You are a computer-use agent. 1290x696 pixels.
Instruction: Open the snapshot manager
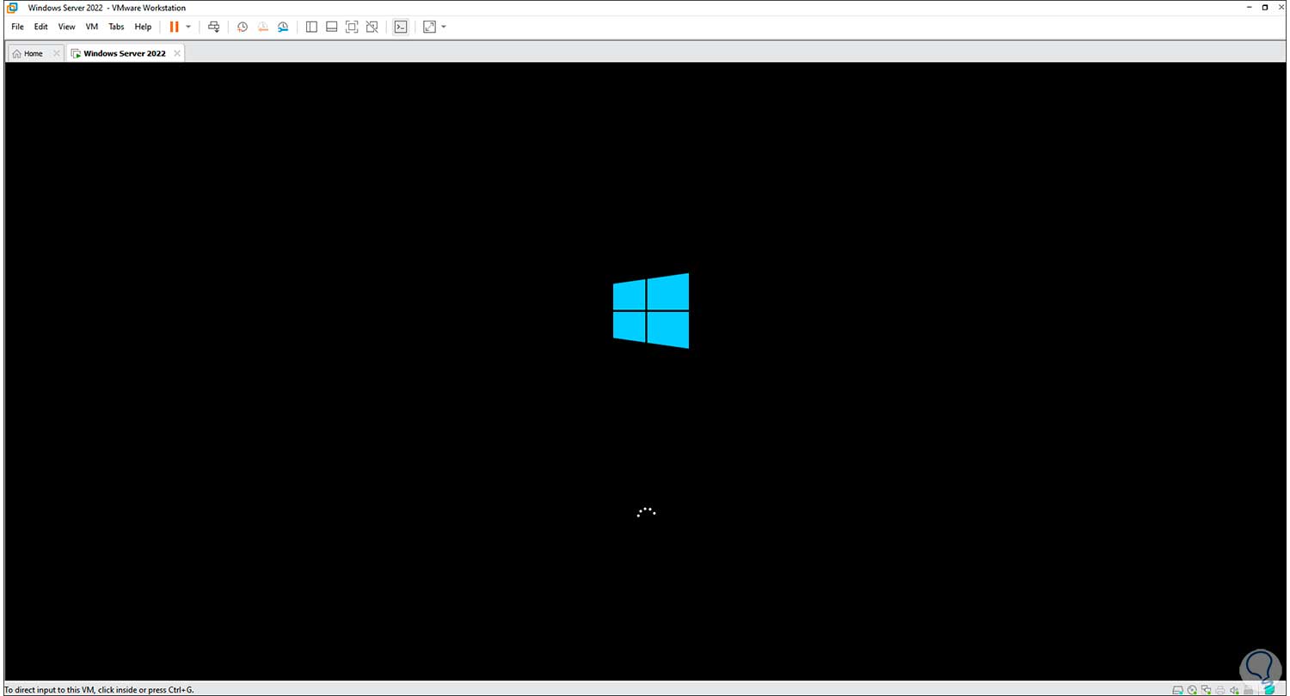pyautogui.click(x=283, y=27)
